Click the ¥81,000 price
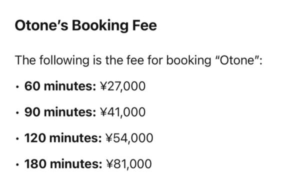 coord(129,164)
